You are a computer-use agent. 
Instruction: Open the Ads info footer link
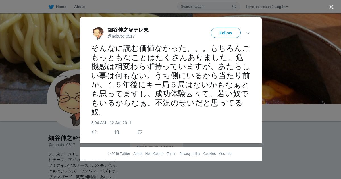(225, 154)
